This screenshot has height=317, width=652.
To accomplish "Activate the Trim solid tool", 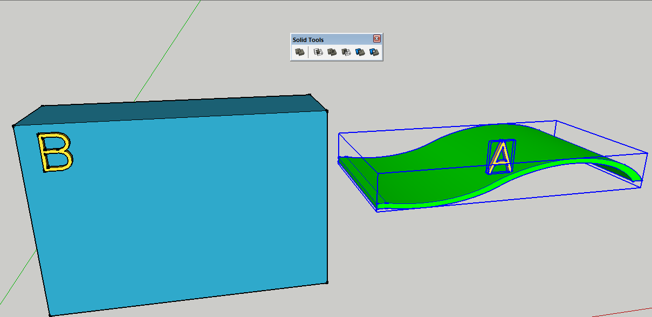I will pos(360,52).
